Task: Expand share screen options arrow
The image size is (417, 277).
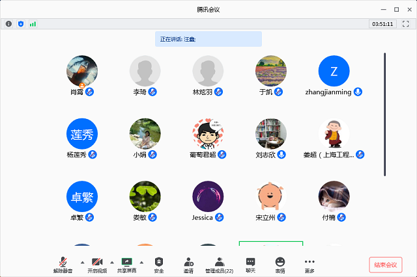Action: click(141, 261)
